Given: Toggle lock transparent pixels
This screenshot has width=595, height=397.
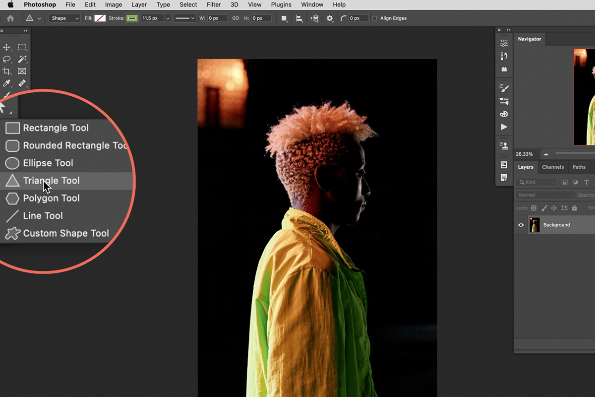Looking at the screenshot, I should (x=534, y=208).
